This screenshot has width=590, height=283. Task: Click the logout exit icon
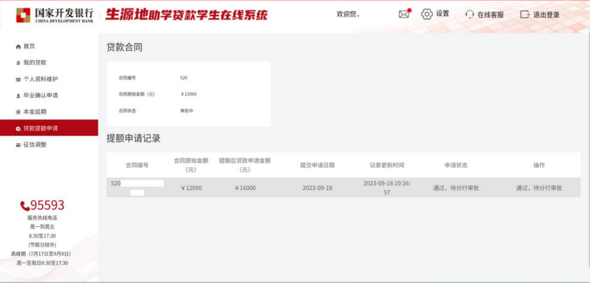[525, 15]
